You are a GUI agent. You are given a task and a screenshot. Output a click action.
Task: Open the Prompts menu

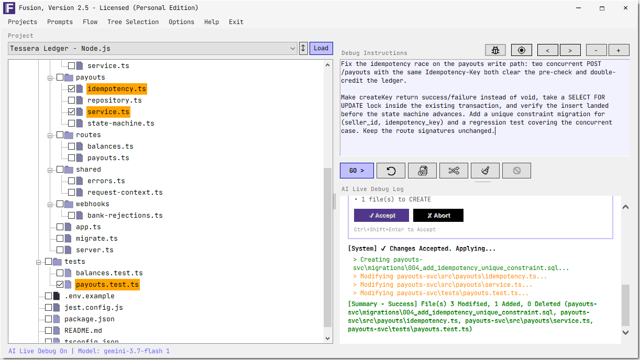(x=60, y=22)
